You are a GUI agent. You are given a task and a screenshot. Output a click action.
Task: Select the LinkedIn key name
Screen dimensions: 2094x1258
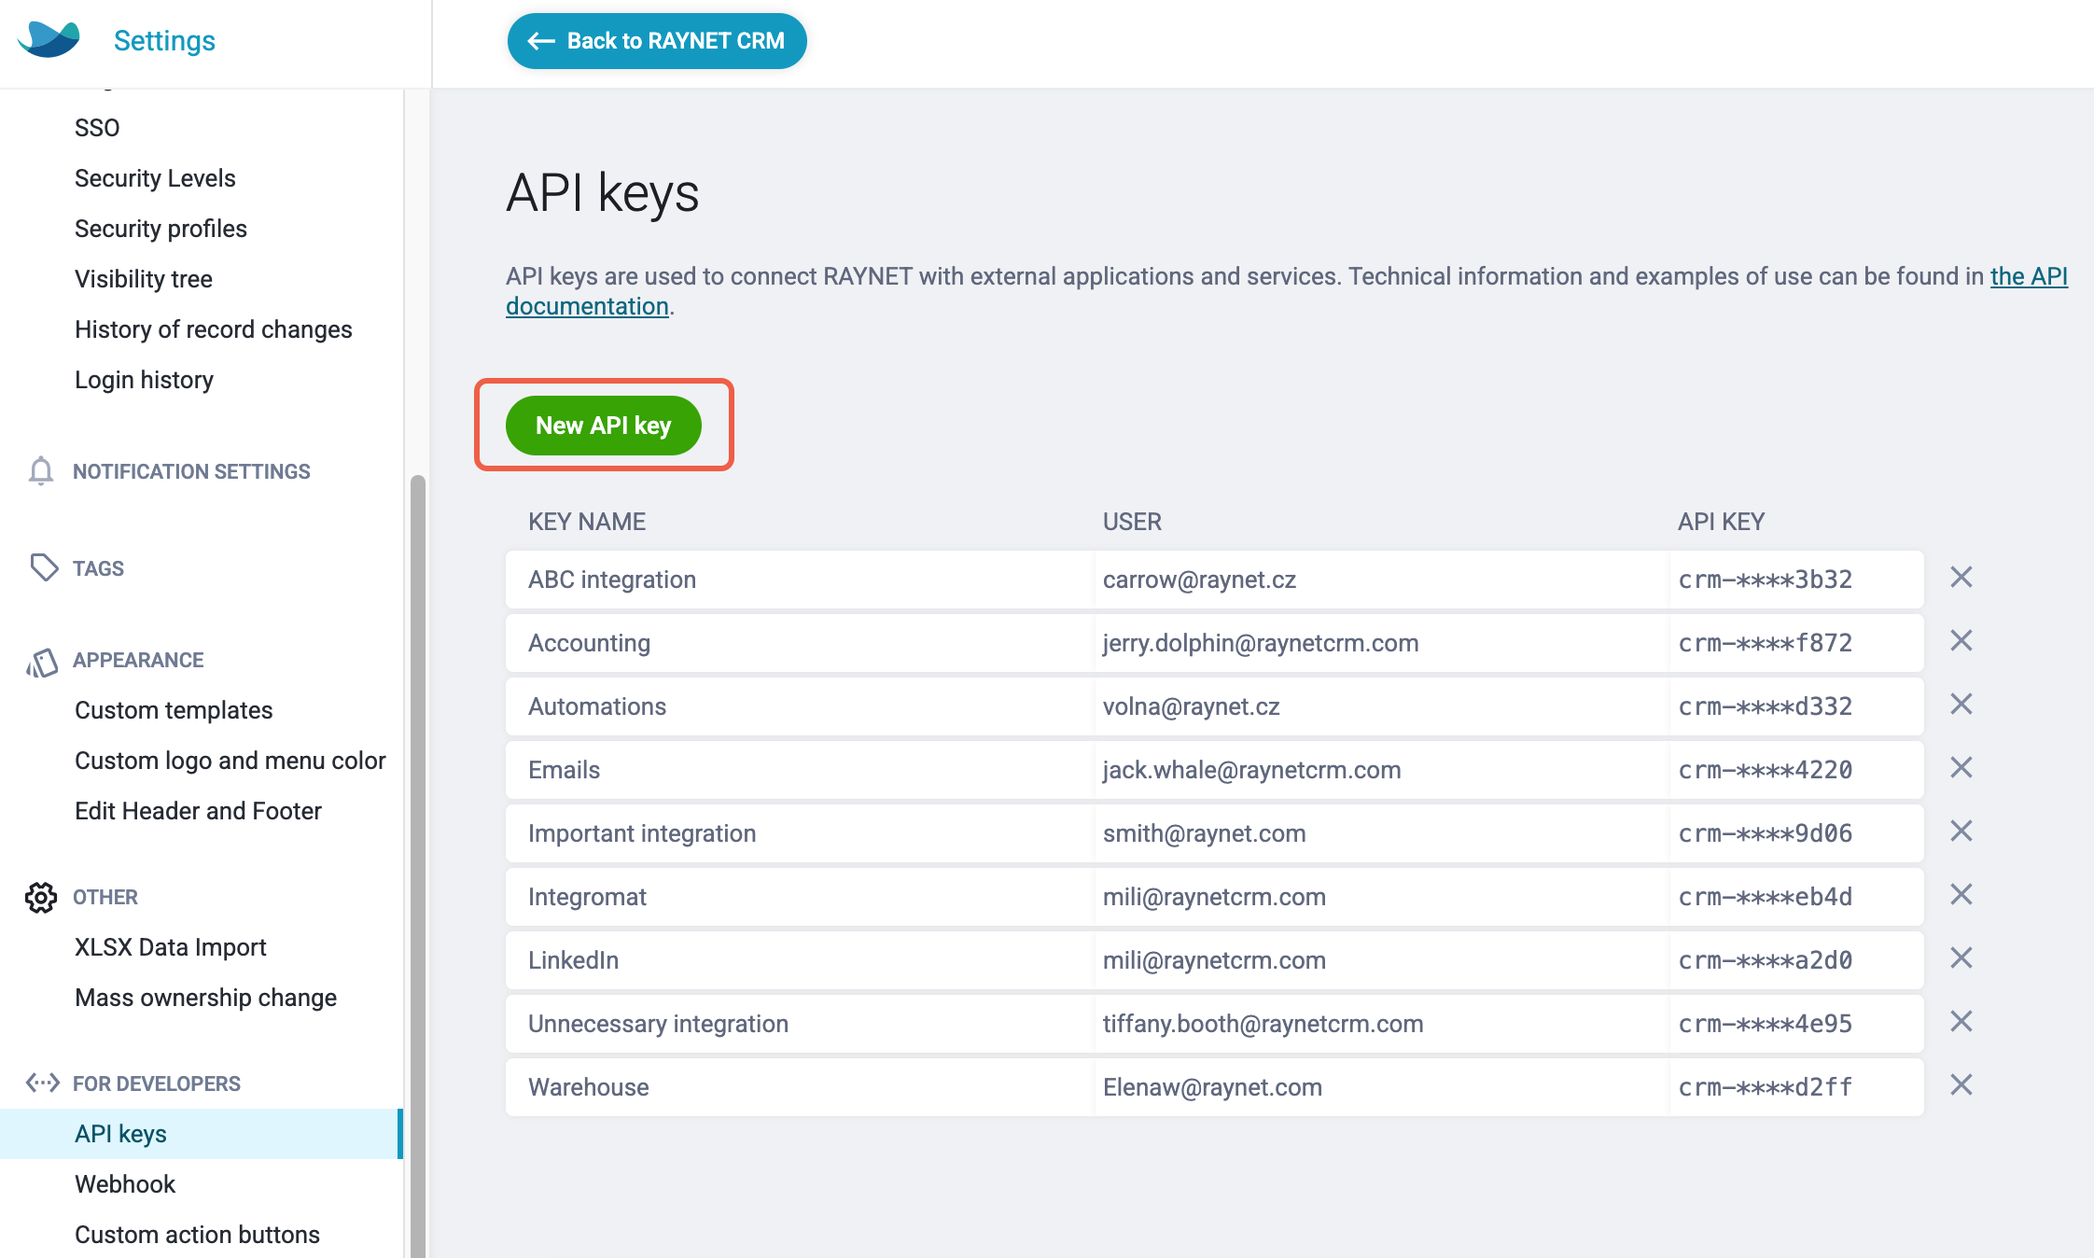click(573, 960)
